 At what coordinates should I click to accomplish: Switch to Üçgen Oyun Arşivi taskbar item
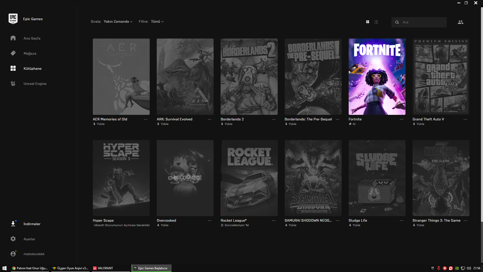coord(71,268)
